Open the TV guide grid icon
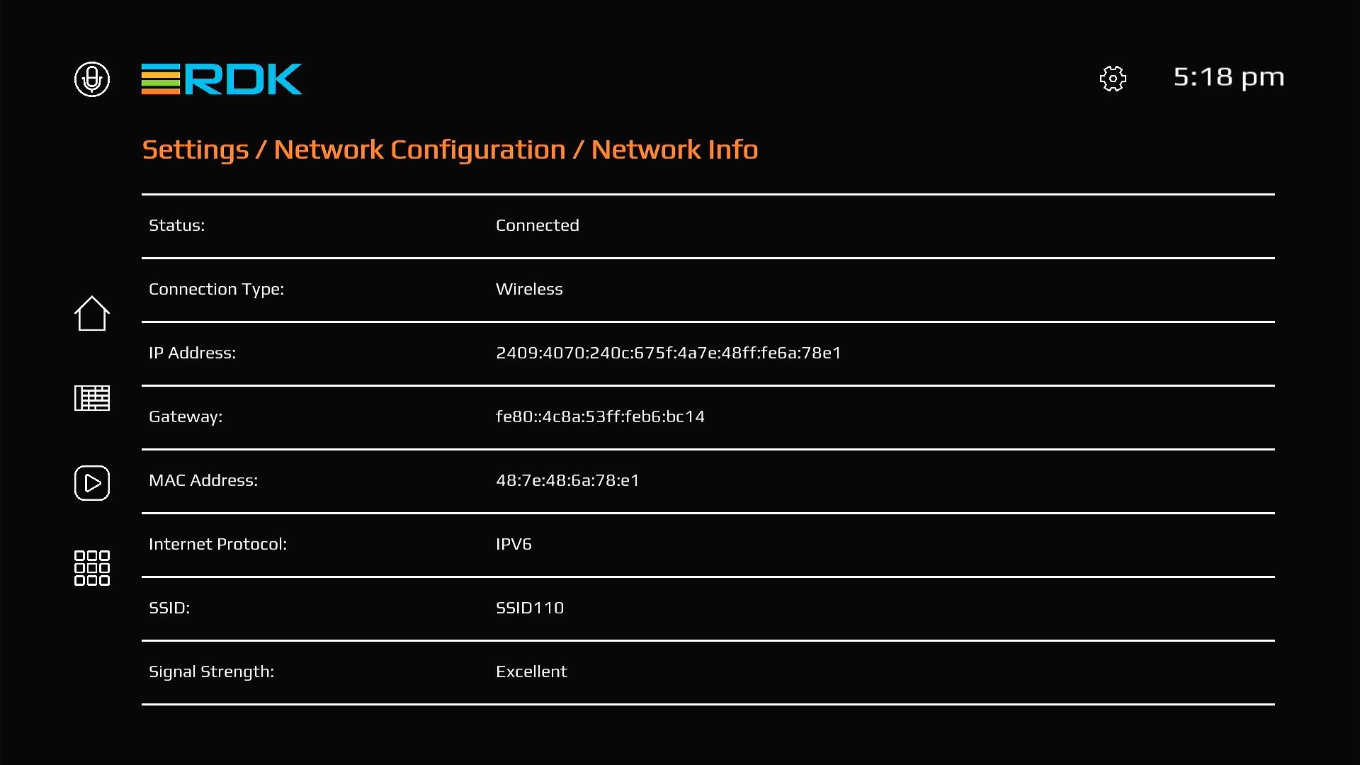The width and height of the screenshot is (1360, 765). 92,398
